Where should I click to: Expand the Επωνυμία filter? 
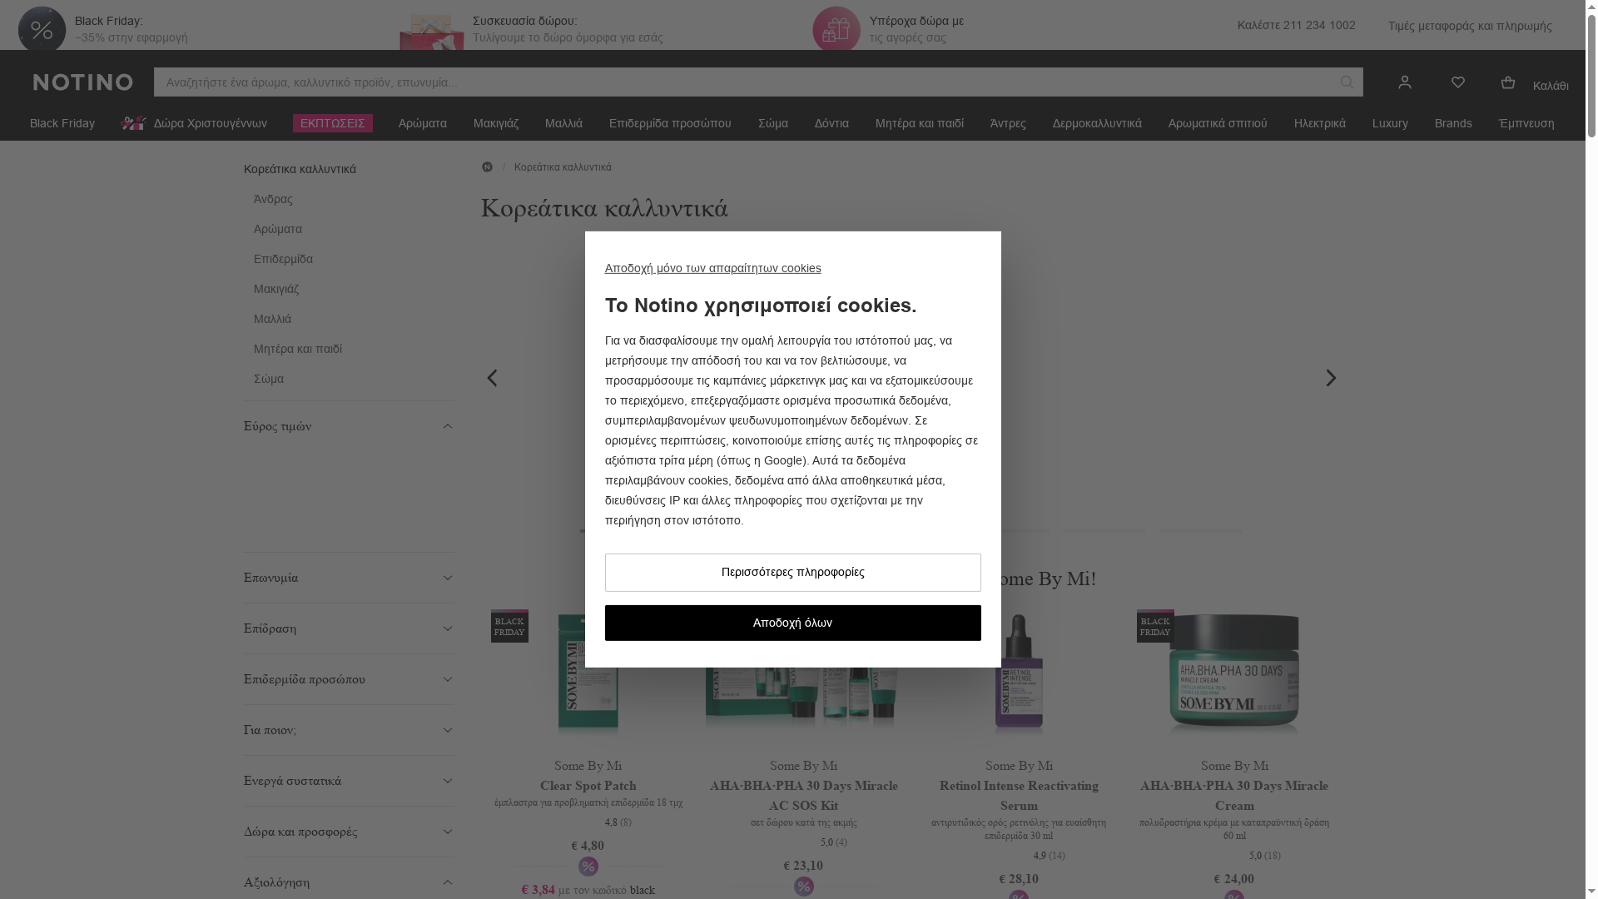pyautogui.click(x=349, y=578)
